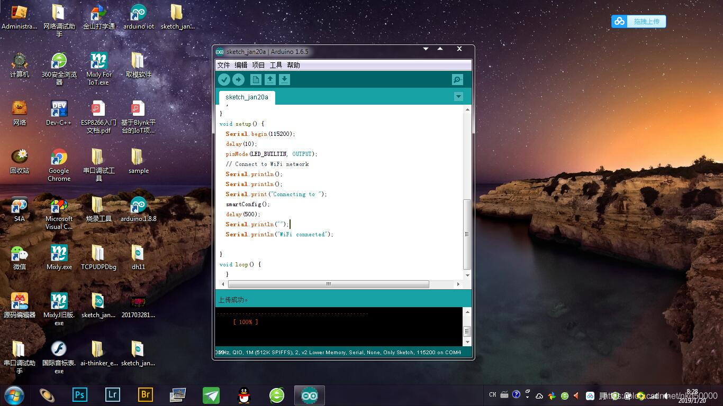
Task: Select the Microsoft Visual C++ desktop icon
Action: (x=59, y=213)
